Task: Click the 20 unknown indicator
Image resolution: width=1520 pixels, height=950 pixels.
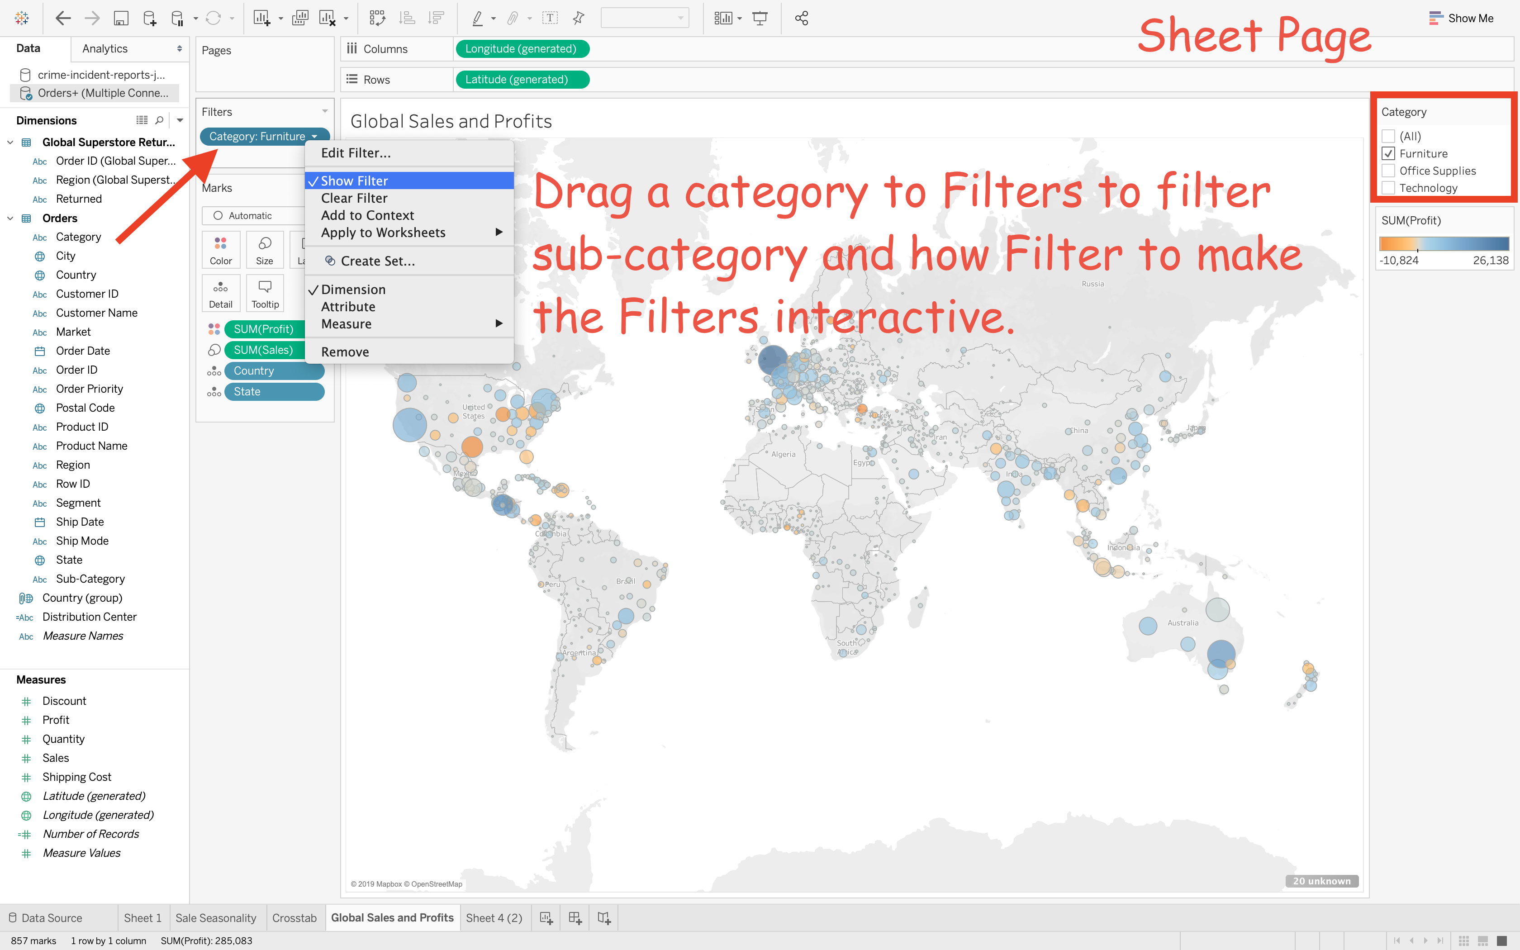Action: [1321, 881]
